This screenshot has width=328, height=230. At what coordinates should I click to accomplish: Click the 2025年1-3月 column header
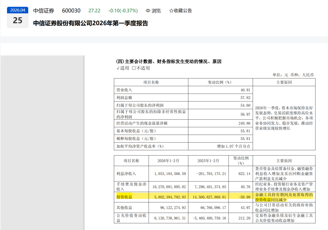(208, 161)
